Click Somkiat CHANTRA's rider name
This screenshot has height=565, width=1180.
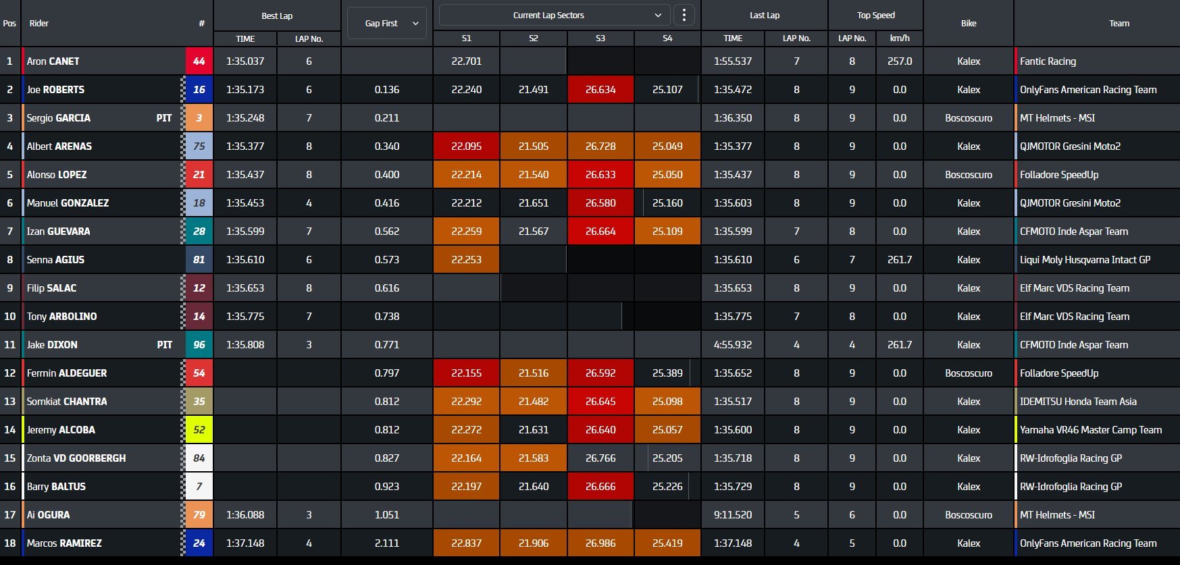coord(67,402)
